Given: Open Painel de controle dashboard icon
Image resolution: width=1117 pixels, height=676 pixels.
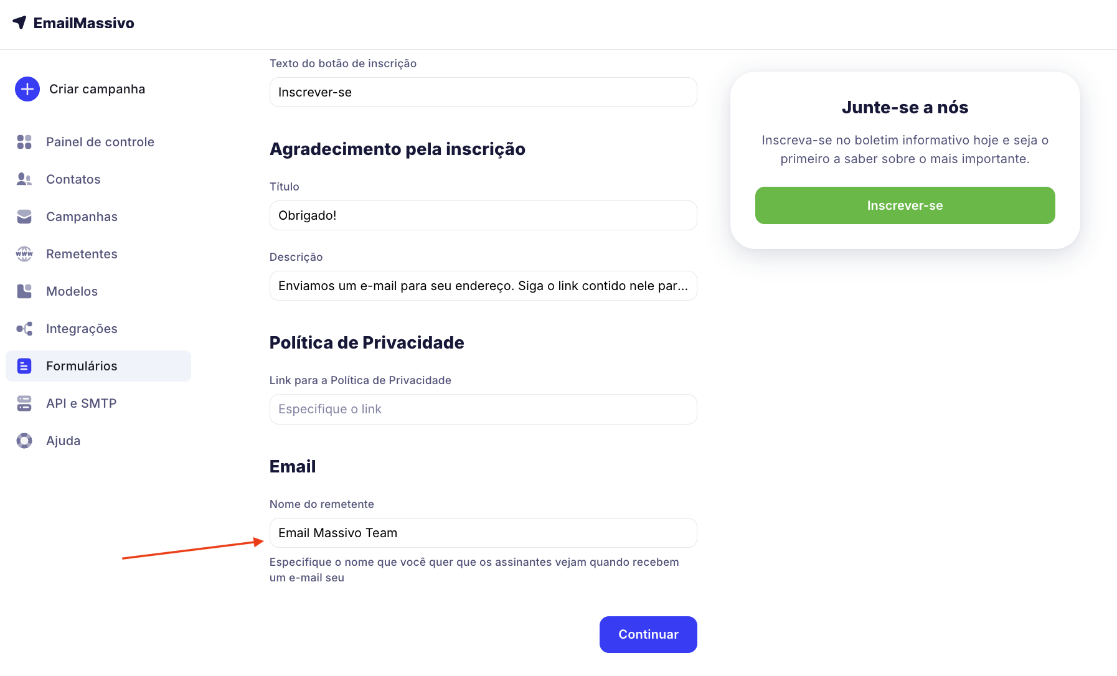Looking at the screenshot, I should [x=24, y=142].
